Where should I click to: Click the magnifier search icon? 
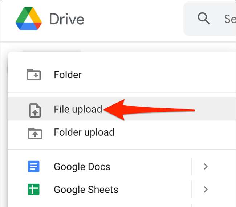tap(204, 19)
